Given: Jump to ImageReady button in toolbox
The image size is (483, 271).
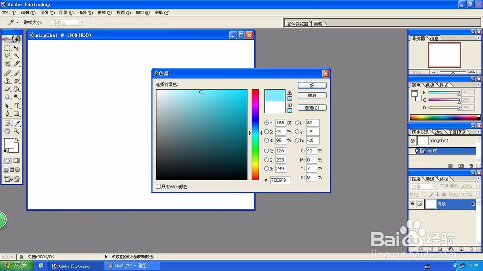Looking at the screenshot, I should point(12,179).
